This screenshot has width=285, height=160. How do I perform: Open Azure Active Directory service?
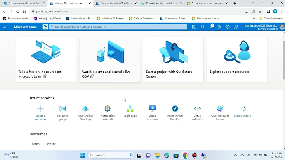85,113
